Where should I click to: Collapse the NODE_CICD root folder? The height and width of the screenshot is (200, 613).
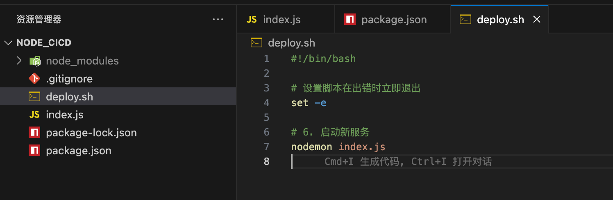tap(8, 43)
